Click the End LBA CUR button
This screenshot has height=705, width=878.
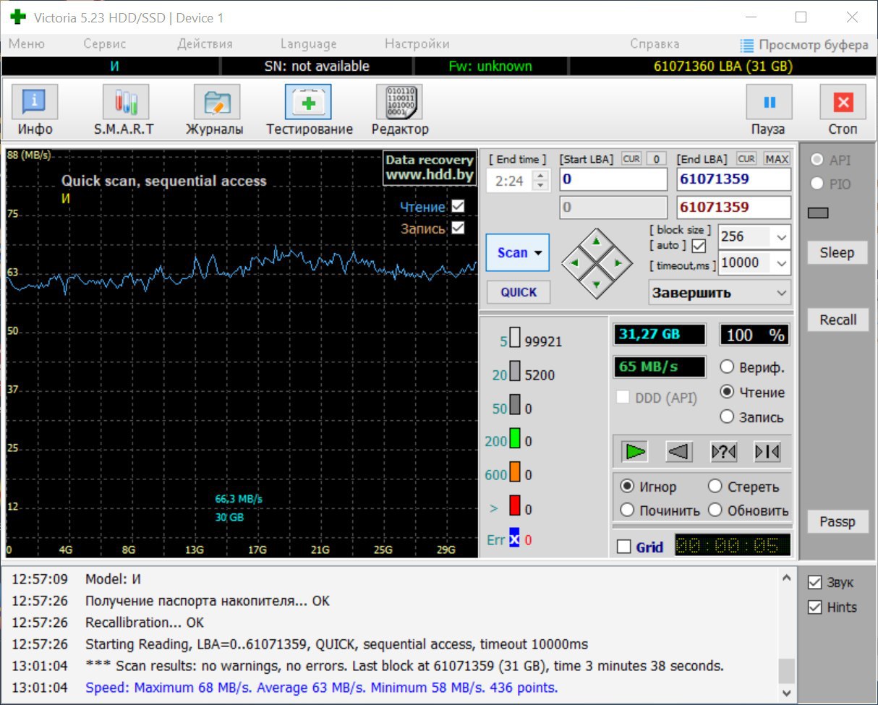pyautogui.click(x=746, y=158)
